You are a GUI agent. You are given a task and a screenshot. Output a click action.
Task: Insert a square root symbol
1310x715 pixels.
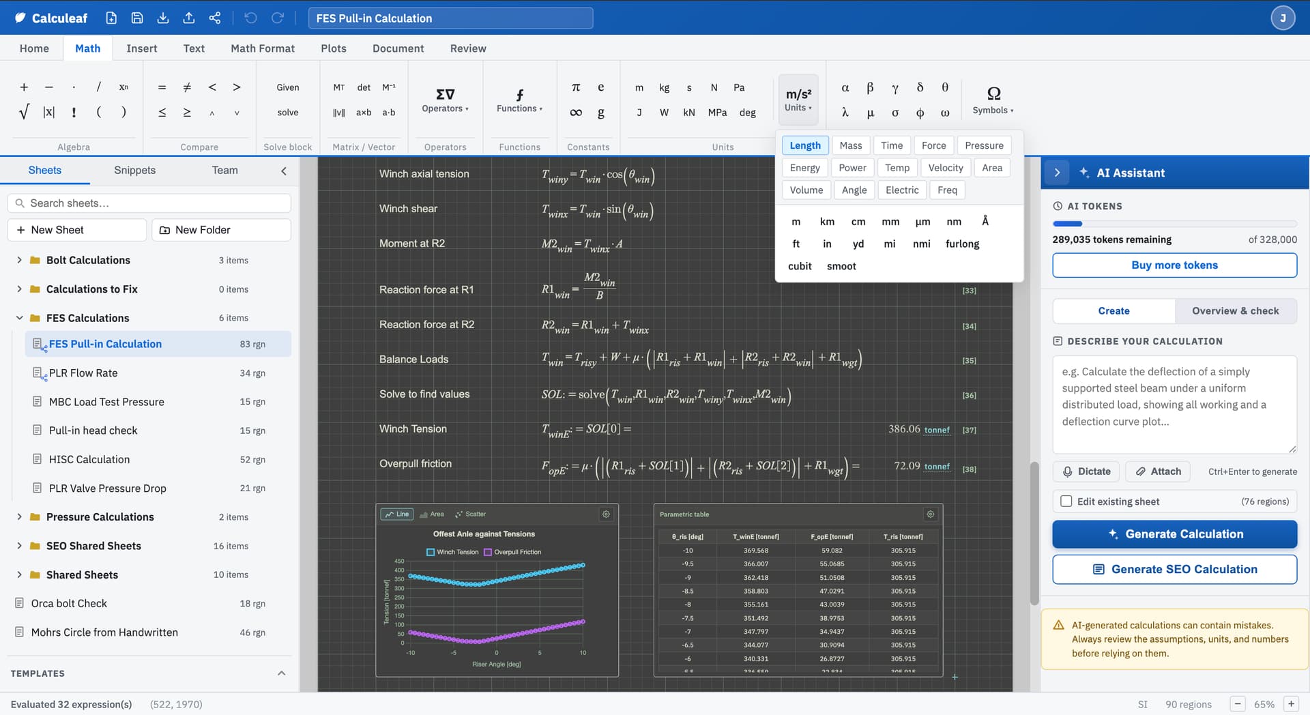[24, 113]
